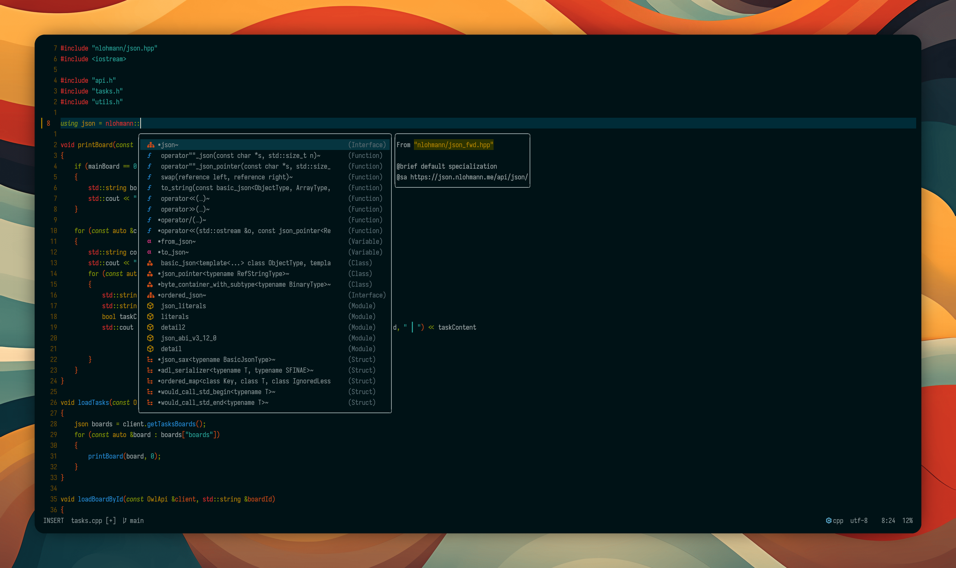This screenshot has height=568, width=956.
Task: Click the getTasksBoards function call
Action: pyautogui.click(x=171, y=424)
